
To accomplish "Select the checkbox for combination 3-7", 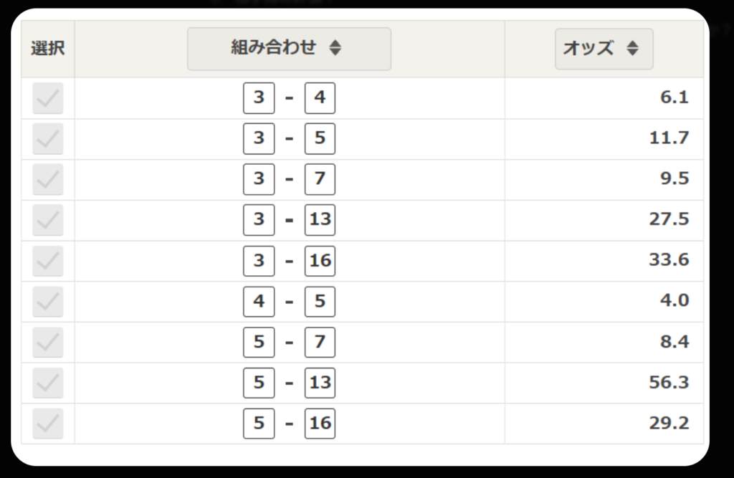I will pos(47,179).
